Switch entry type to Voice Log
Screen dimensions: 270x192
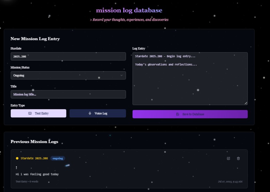click(97, 113)
